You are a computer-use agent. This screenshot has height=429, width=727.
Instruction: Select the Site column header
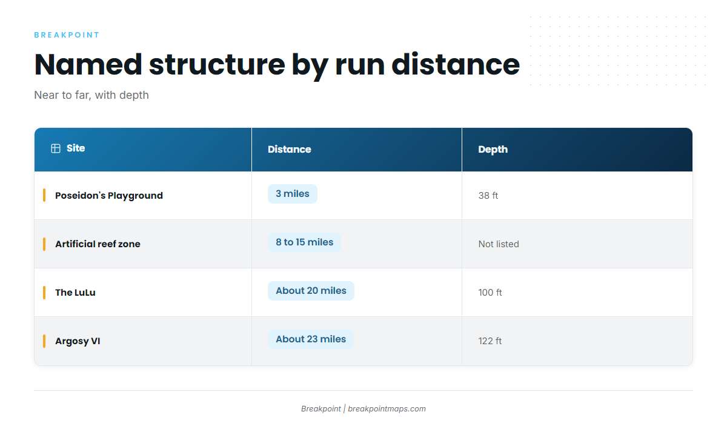pyautogui.click(x=143, y=150)
